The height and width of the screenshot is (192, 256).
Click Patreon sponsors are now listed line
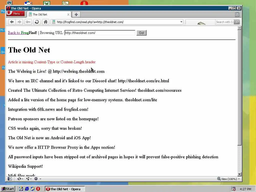tap(53, 119)
